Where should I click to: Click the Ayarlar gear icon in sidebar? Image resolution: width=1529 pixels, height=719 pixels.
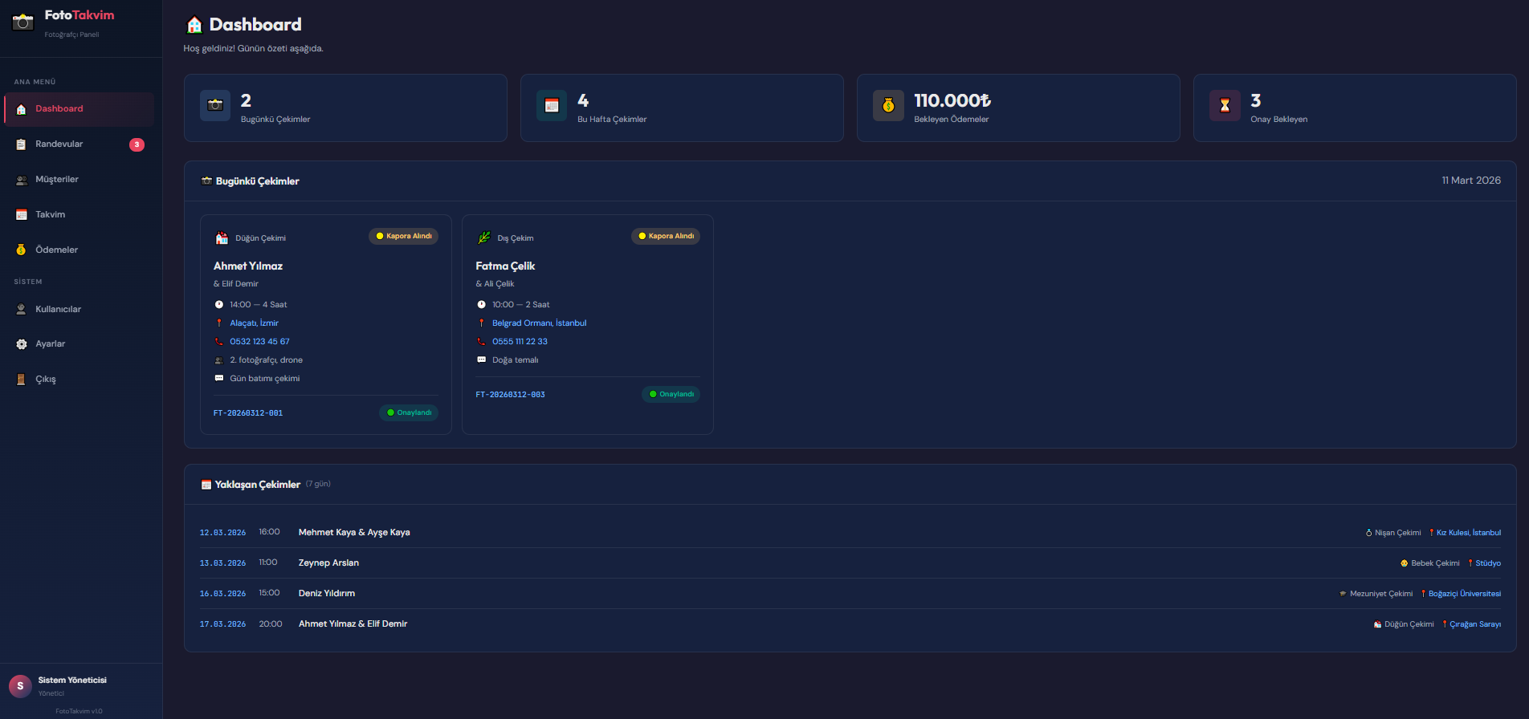pyautogui.click(x=22, y=344)
